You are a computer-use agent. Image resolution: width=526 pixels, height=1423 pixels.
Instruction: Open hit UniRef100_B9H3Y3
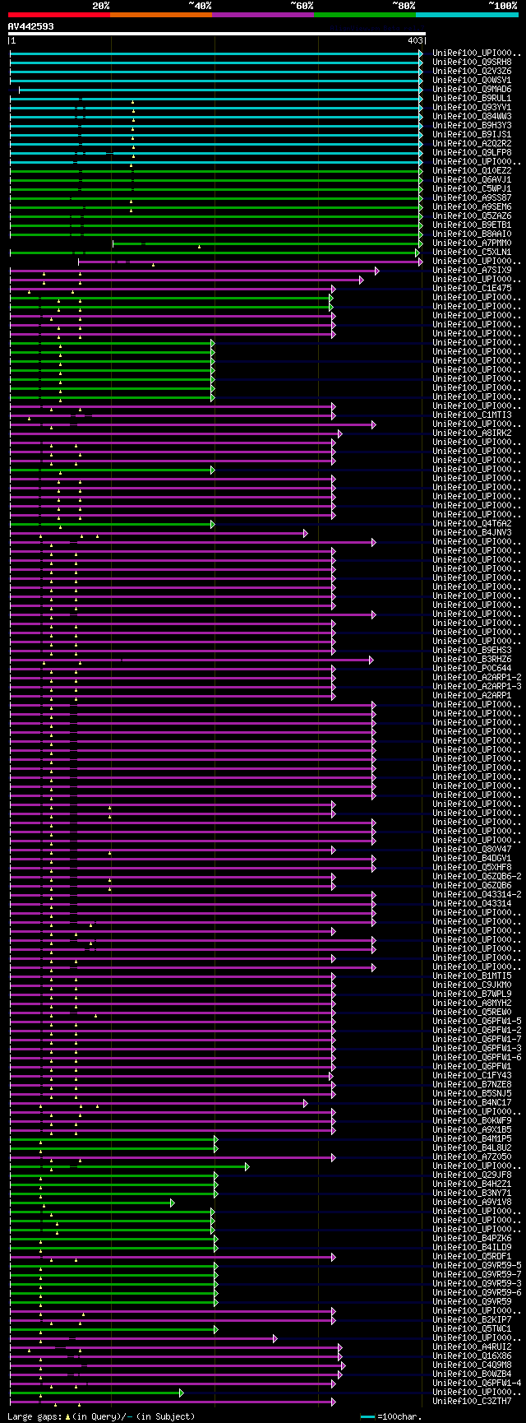click(x=472, y=125)
